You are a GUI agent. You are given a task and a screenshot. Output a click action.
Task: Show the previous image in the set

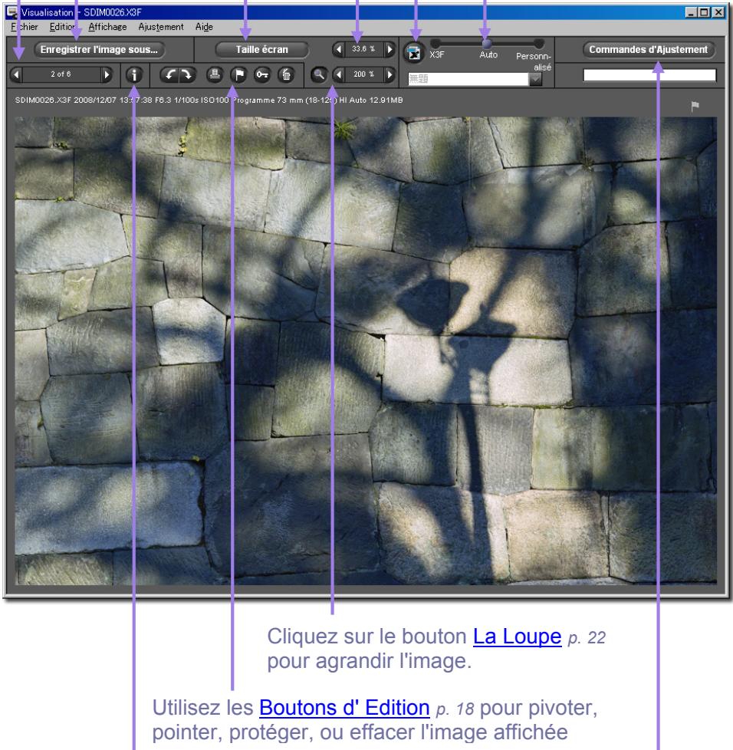pyautogui.click(x=16, y=74)
